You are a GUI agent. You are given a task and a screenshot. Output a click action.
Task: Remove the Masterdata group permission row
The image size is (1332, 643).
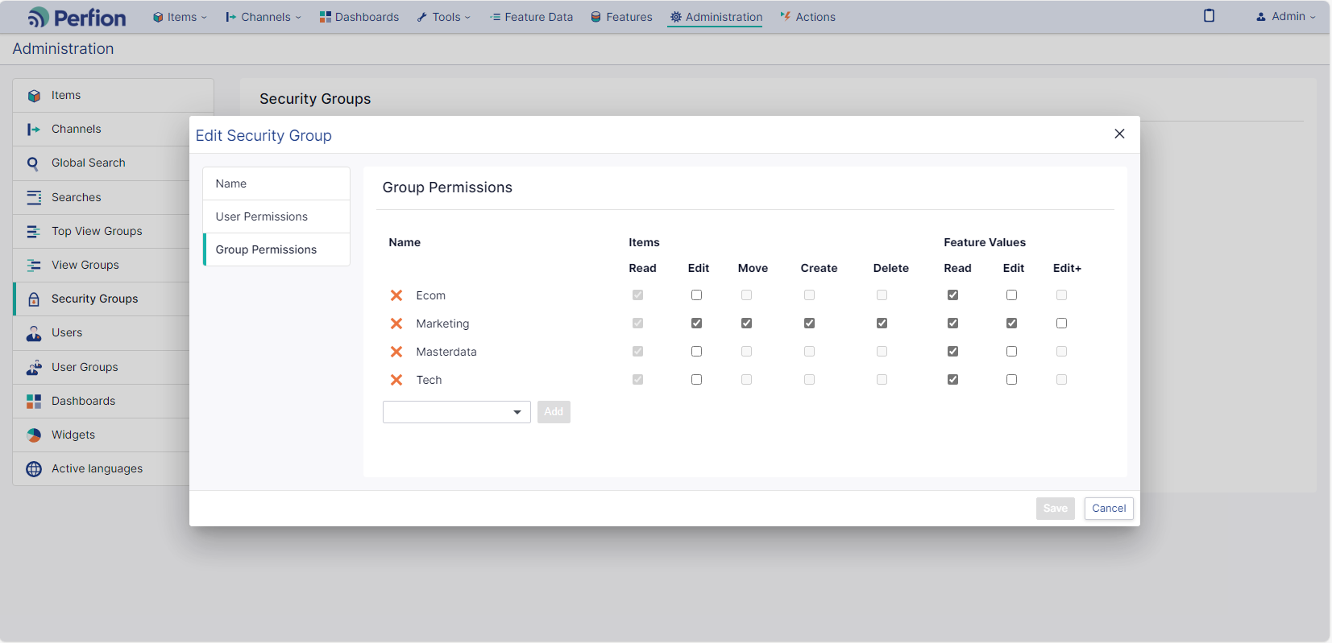[x=396, y=352]
